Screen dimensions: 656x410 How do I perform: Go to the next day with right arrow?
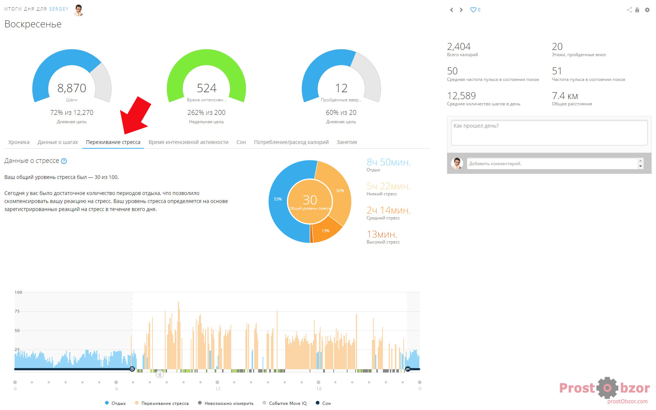(461, 10)
